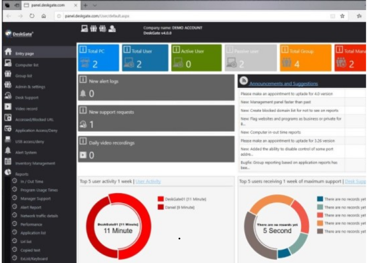This screenshot has height=263, width=368.
Task: Open Application list report
Action: coord(33,233)
